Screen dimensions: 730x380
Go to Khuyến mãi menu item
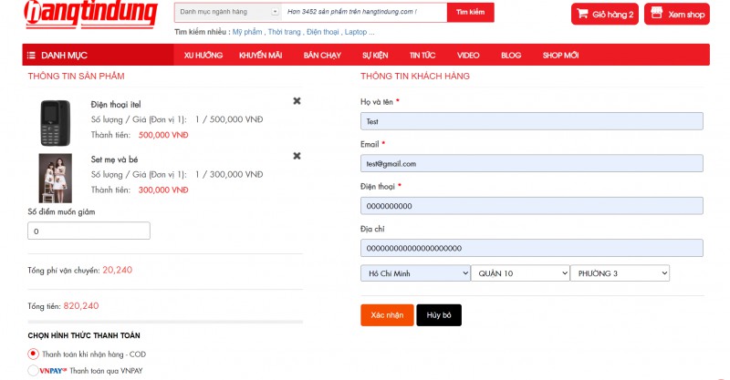[x=260, y=56]
